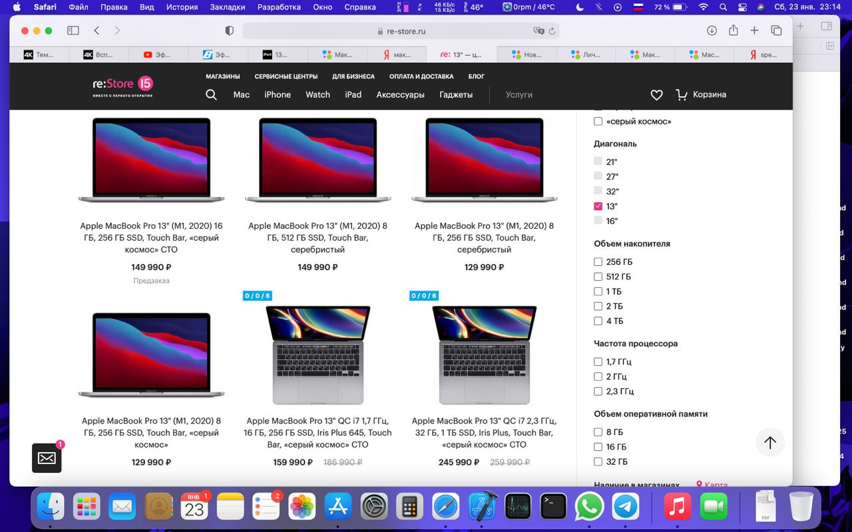This screenshot has height=532, width=852.
Task: Open Safari share button
Action: (x=733, y=30)
